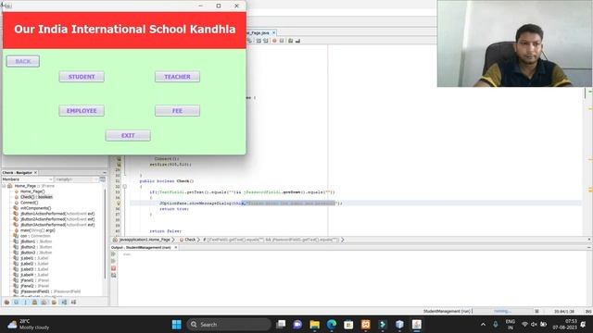Click the Navigator panel minimize icon
593x333 pixels.
click(x=105, y=173)
